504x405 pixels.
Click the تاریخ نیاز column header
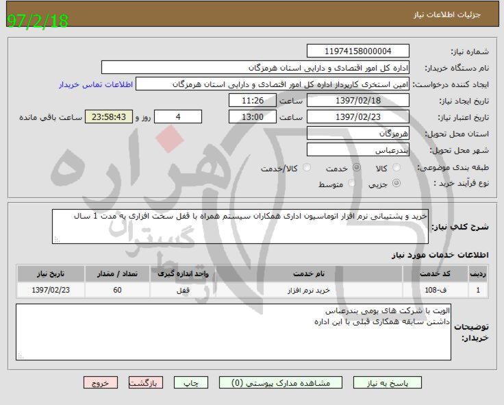pos(51,273)
